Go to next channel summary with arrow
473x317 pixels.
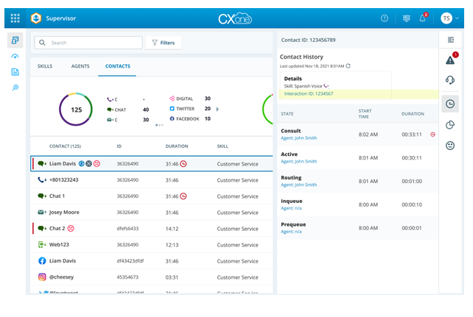click(x=217, y=109)
